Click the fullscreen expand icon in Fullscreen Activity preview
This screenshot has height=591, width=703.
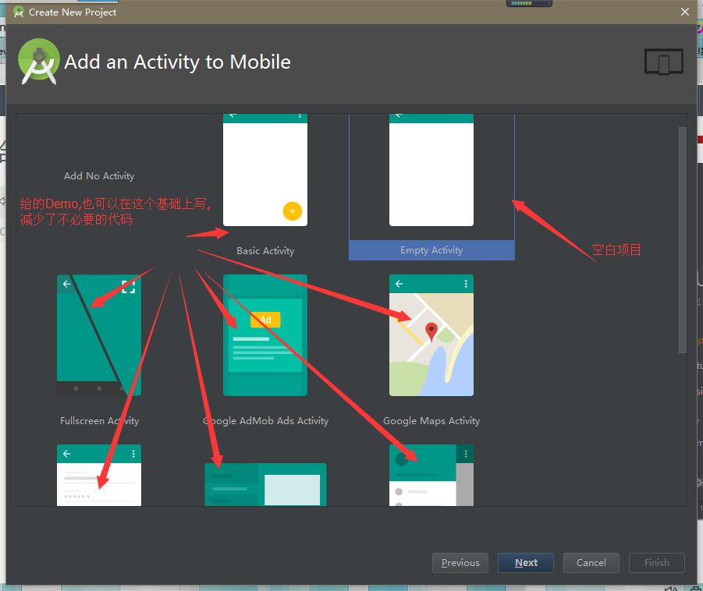(128, 287)
